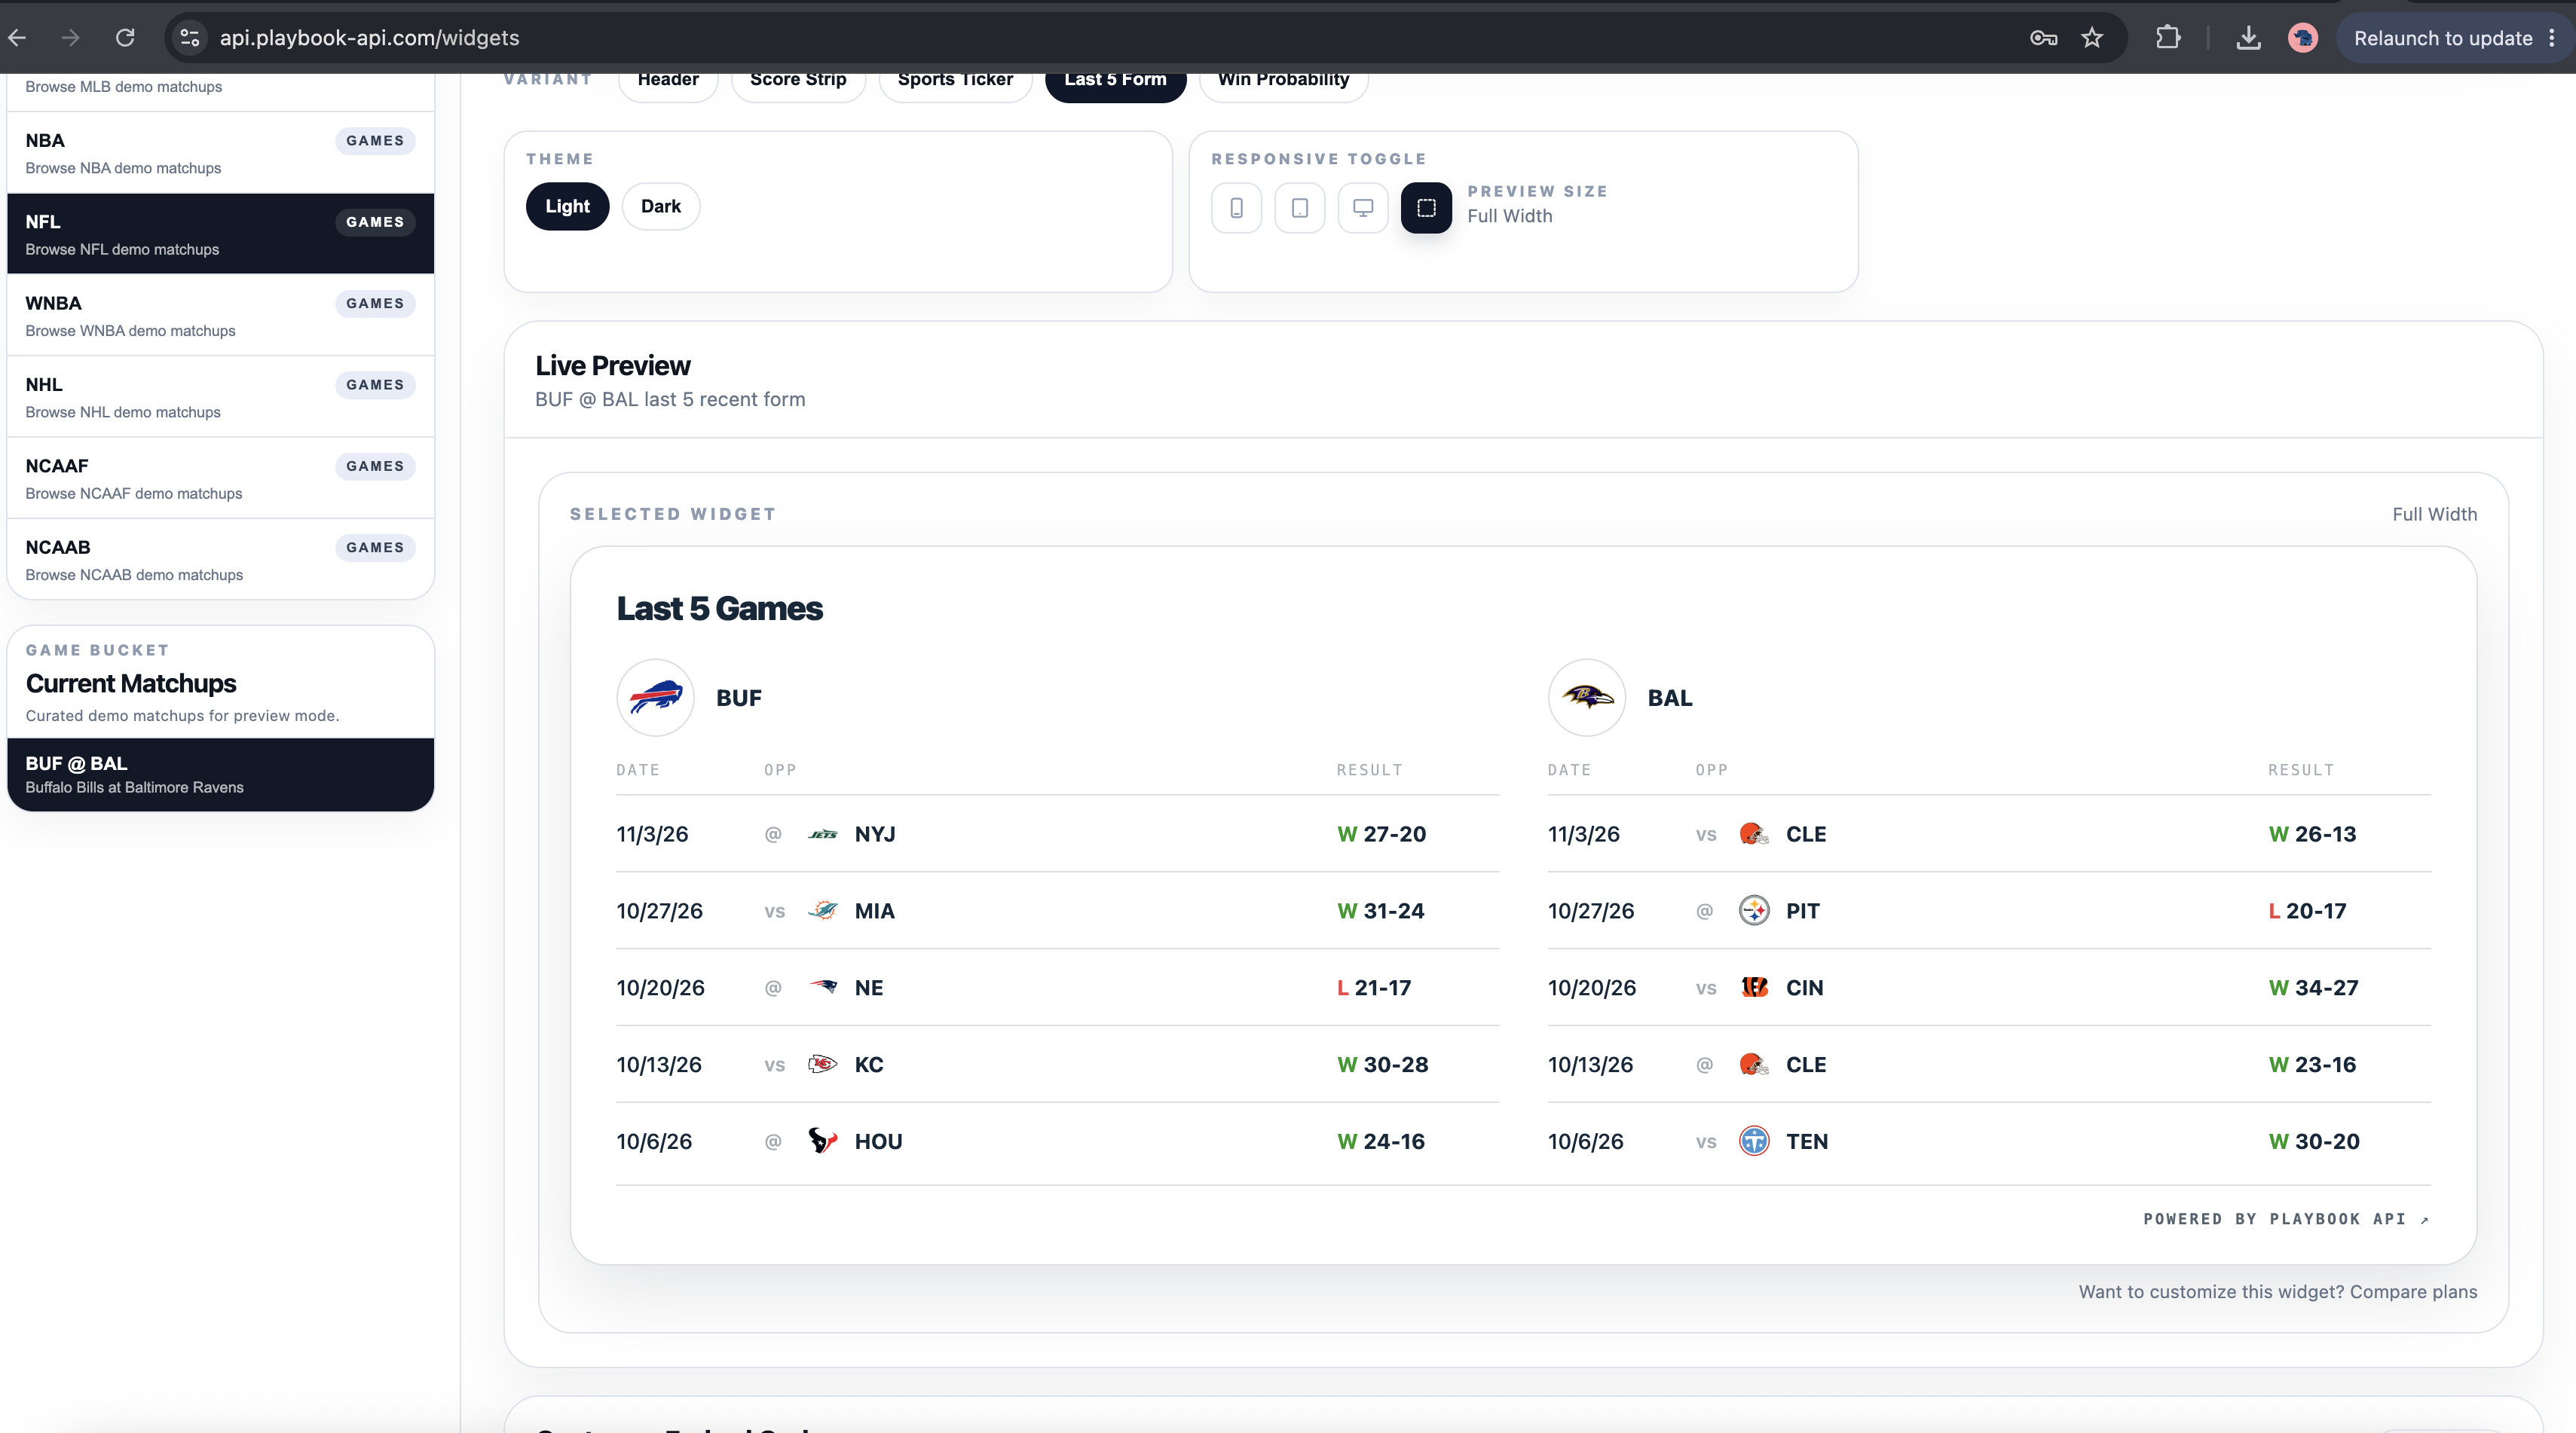Viewport: 2576px width, 1433px height.
Task: Select the mobile preview size icon
Action: click(1236, 208)
